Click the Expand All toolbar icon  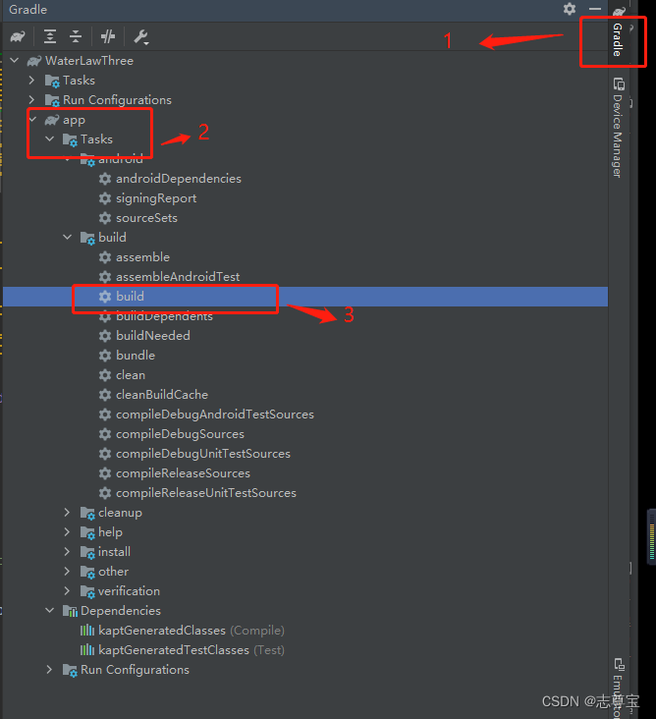(49, 36)
